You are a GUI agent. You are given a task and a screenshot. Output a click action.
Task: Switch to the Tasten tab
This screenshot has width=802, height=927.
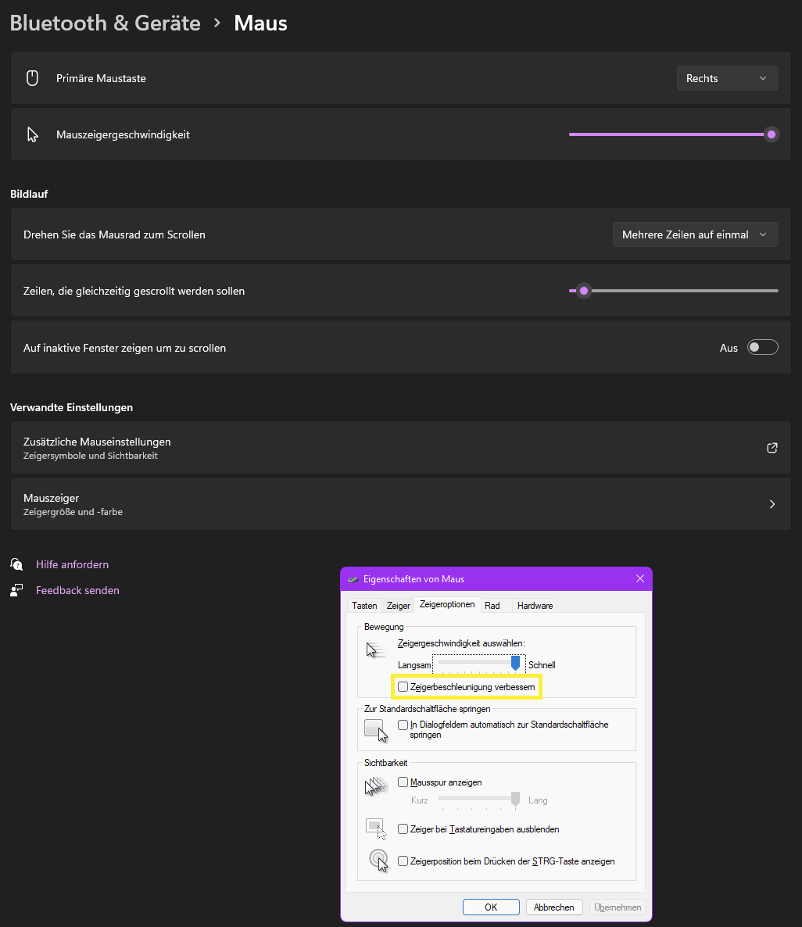tap(364, 606)
